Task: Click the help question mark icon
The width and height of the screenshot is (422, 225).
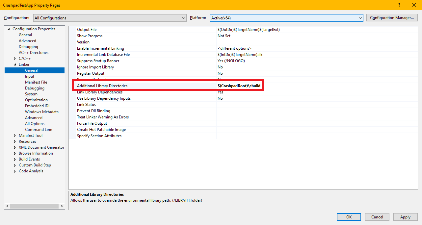Action: pyautogui.click(x=399, y=5)
